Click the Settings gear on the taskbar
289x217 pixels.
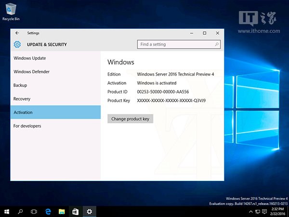[x=90, y=212]
